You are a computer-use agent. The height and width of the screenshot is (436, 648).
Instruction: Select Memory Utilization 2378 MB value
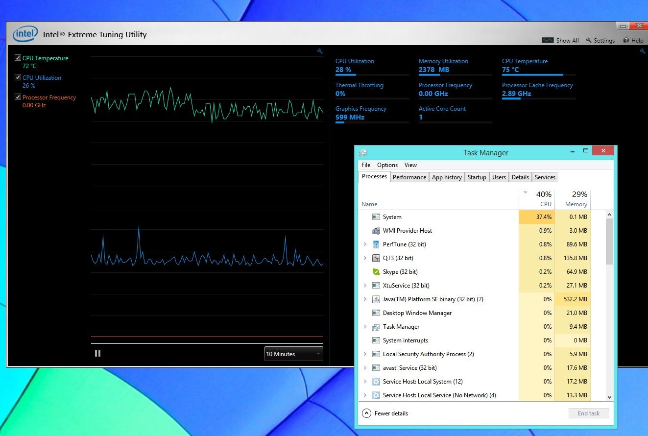(x=434, y=70)
